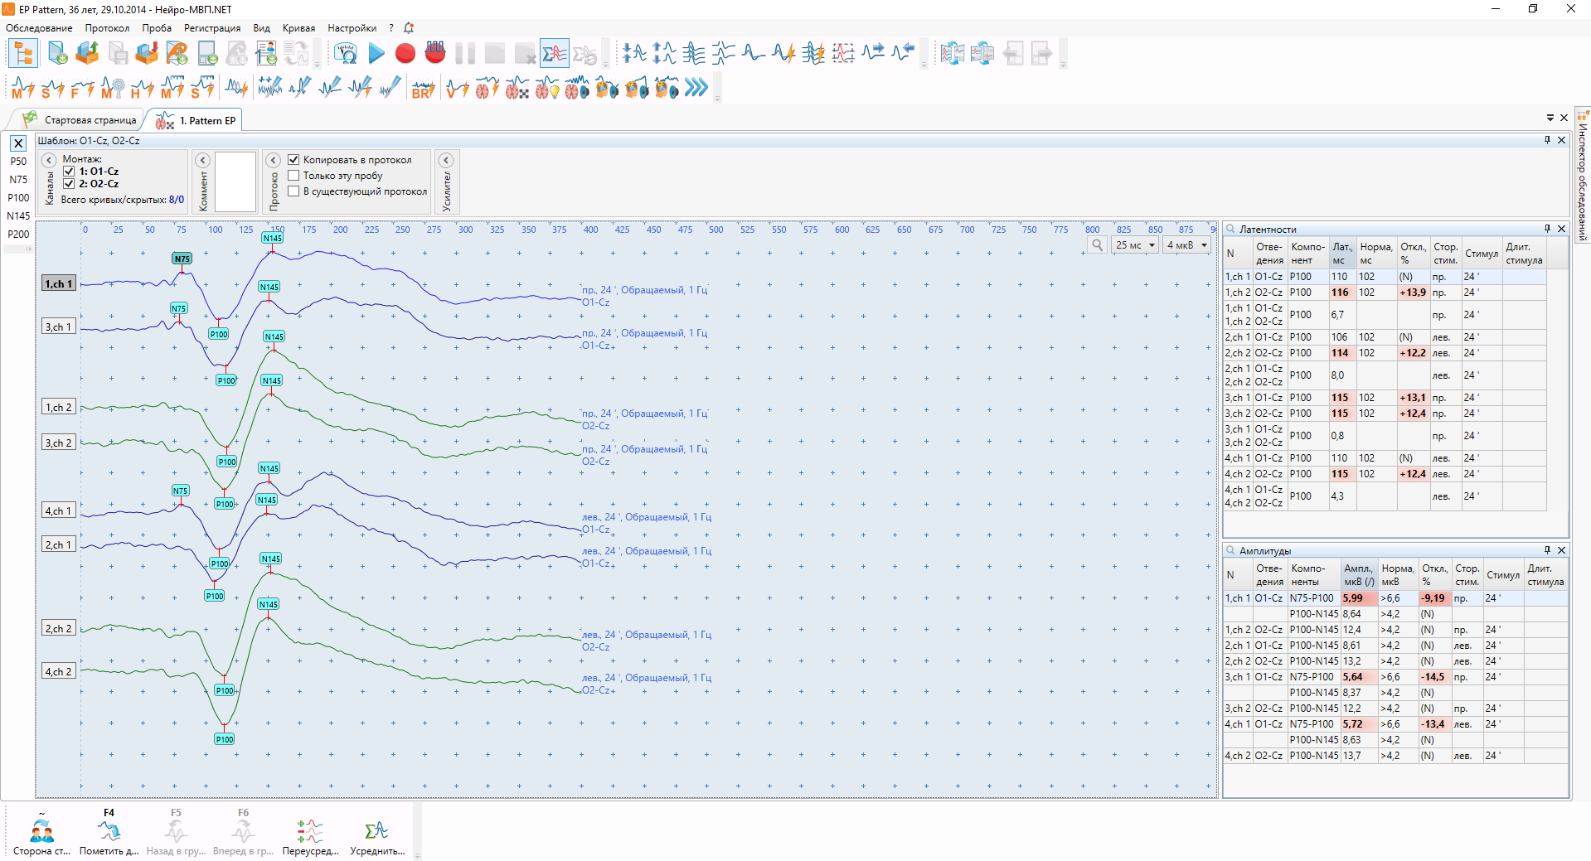Viewport: 1591px width, 861px height.
Task: Click the brain with light bulb icon
Action: [x=546, y=88]
